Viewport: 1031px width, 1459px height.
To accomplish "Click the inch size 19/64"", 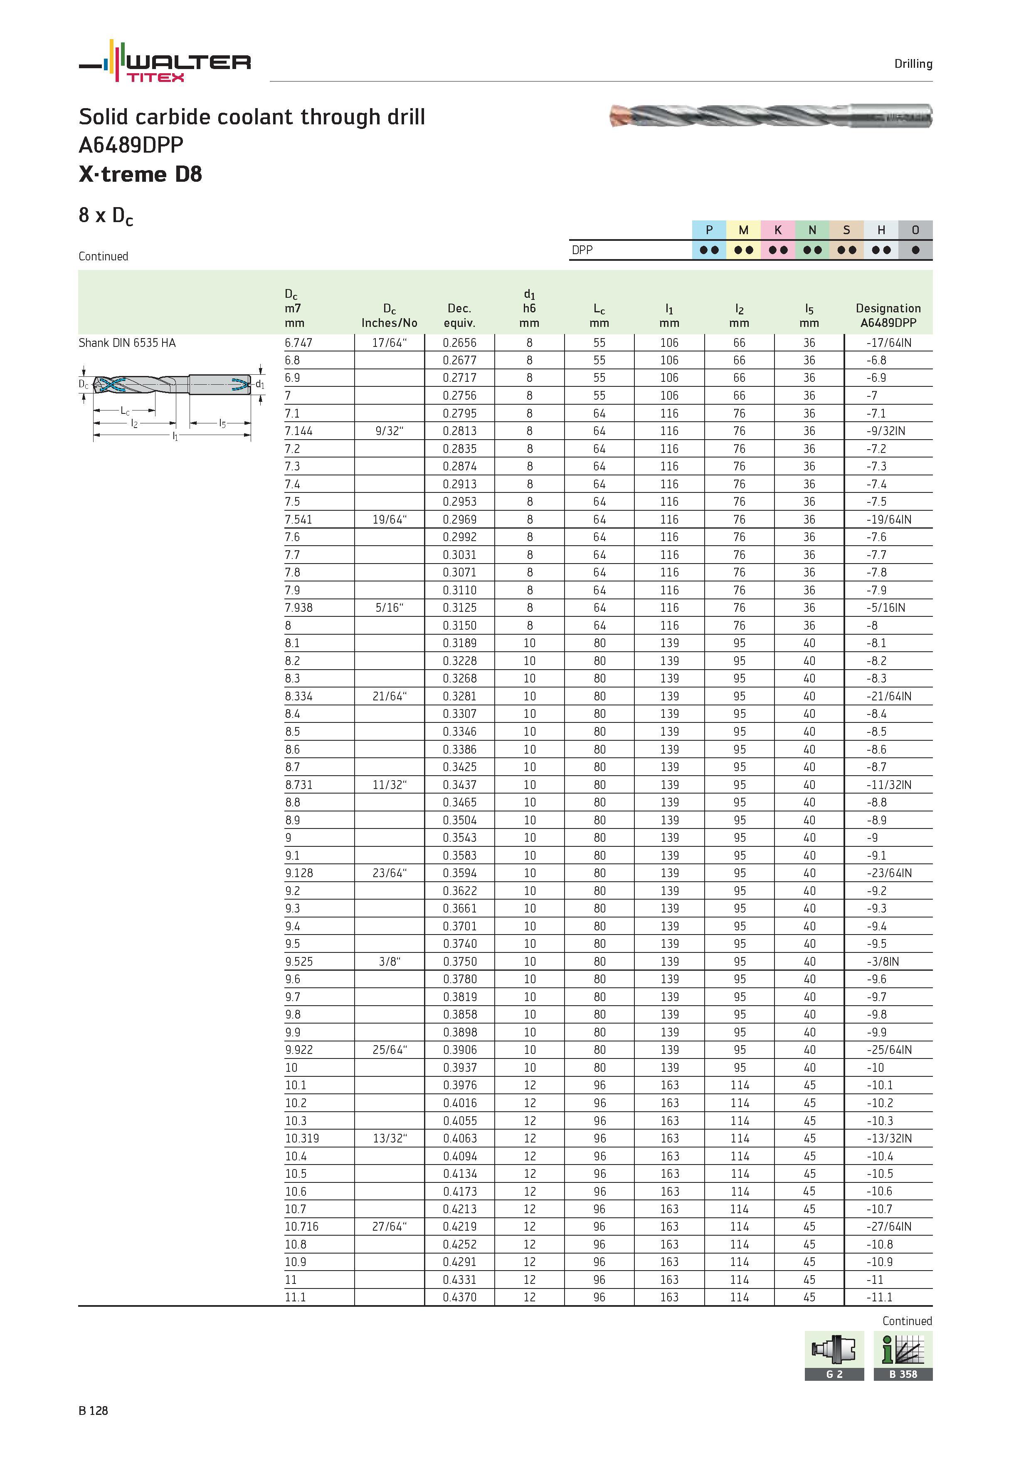I will (x=390, y=520).
